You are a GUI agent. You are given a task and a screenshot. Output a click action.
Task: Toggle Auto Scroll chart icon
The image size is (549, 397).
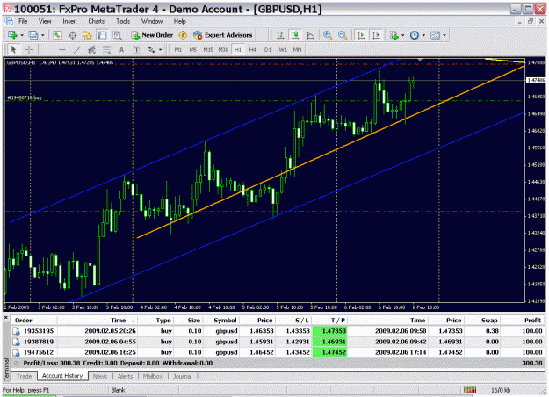361,35
